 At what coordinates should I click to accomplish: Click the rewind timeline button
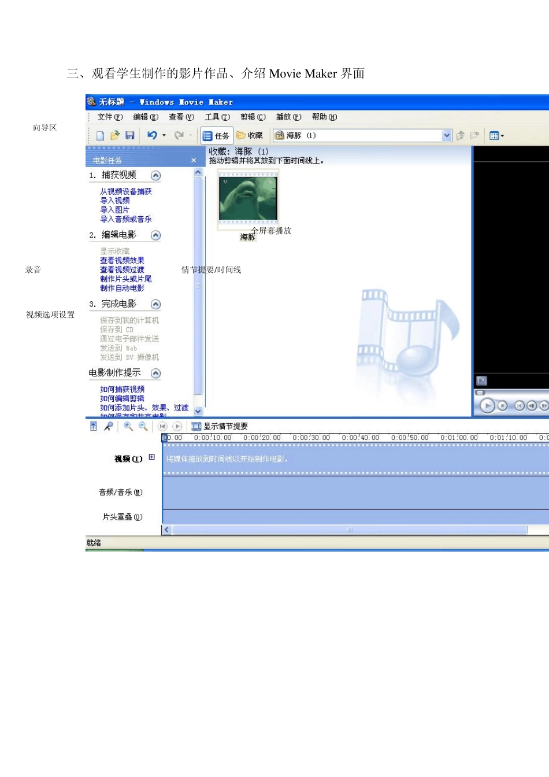(162, 427)
